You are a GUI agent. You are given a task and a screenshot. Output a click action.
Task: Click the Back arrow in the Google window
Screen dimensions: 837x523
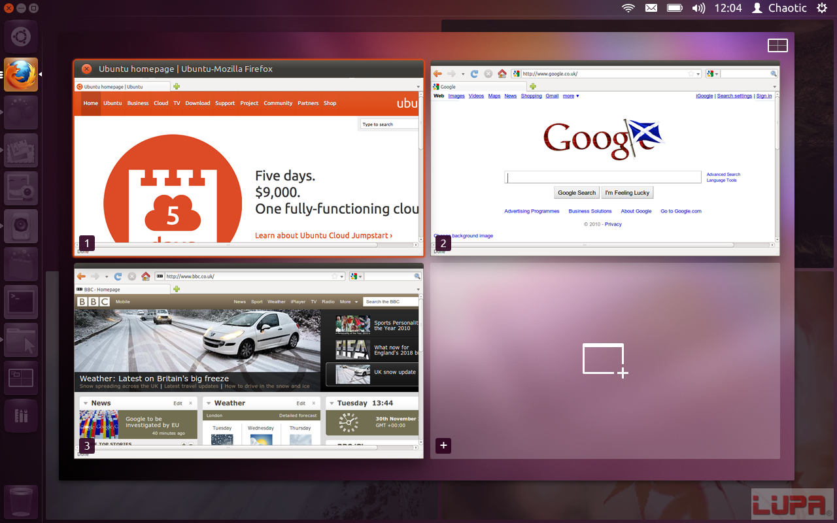point(437,74)
